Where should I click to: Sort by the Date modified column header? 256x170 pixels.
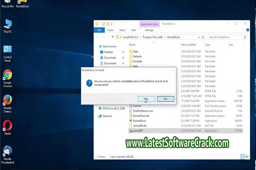[188, 45]
